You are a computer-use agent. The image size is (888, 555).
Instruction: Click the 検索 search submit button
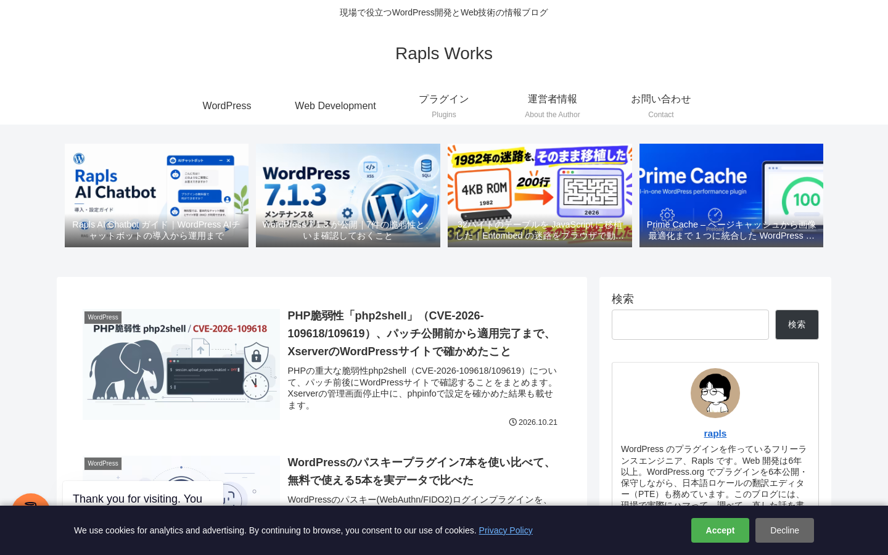pyautogui.click(x=797, y=324)
